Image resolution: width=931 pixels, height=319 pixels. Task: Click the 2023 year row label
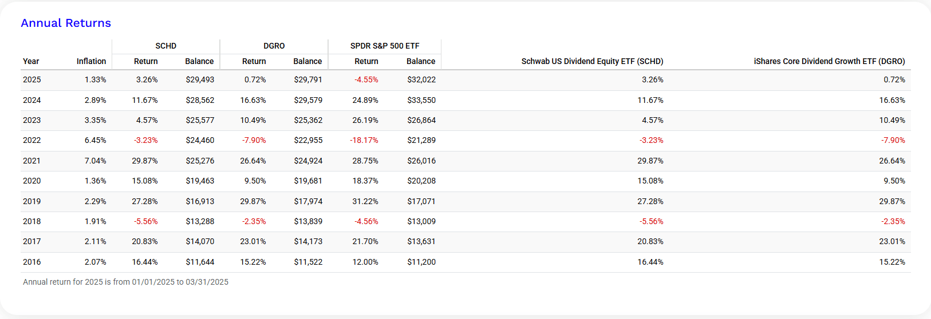[32, 120]
